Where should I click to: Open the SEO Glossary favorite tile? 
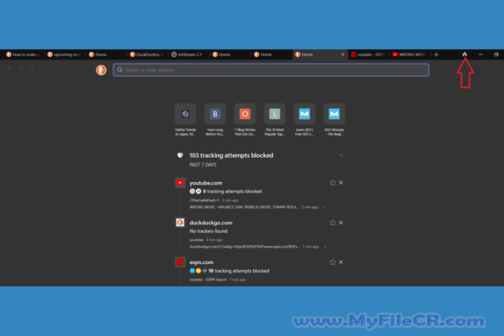pos(334,120)
